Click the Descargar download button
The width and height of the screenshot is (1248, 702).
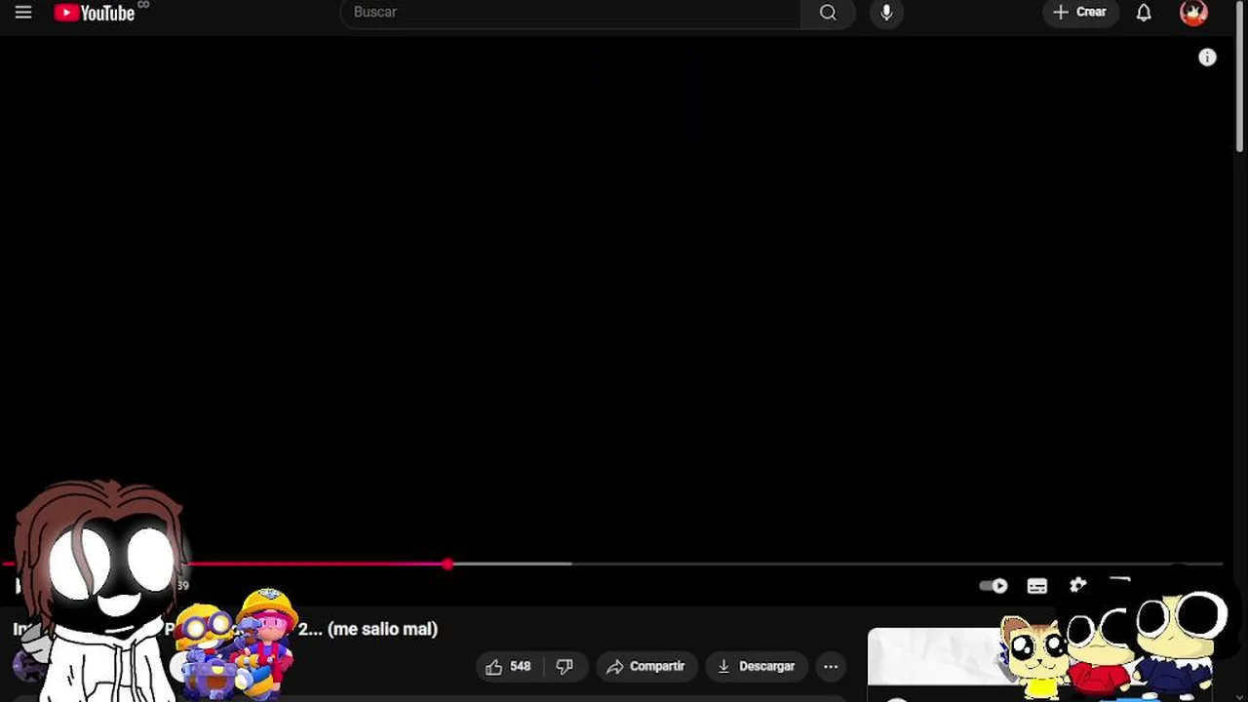click(x=757, y=667)
